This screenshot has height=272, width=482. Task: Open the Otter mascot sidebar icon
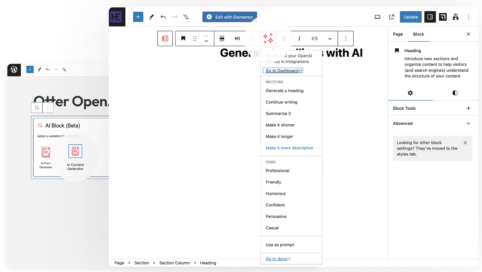[455, 17]
